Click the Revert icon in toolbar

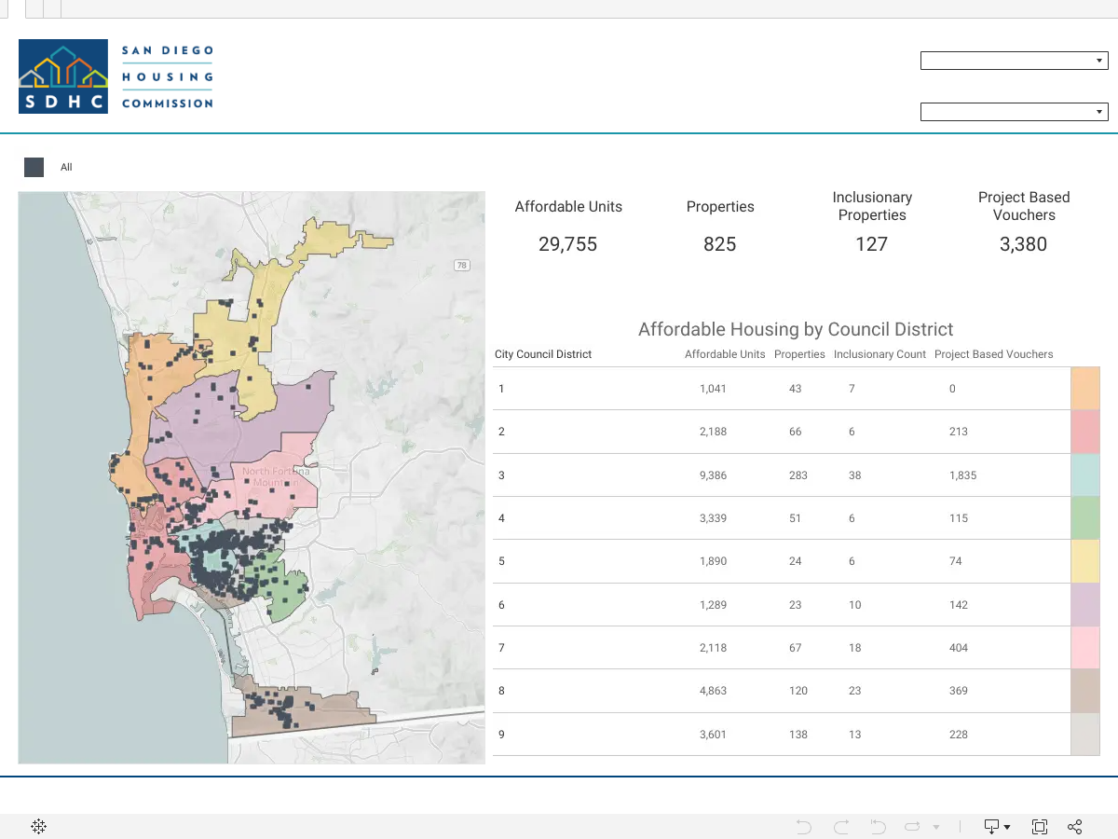point(878,827)
